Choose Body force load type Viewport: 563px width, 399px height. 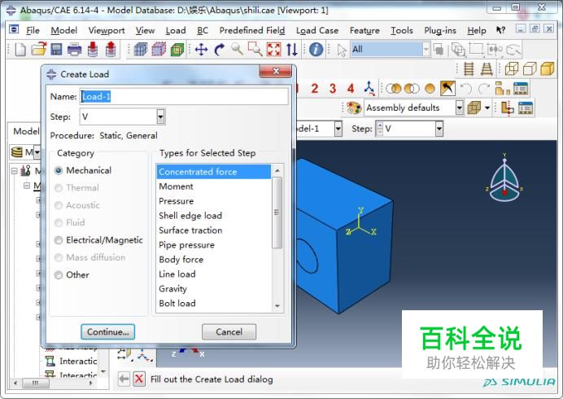(214, 260)
